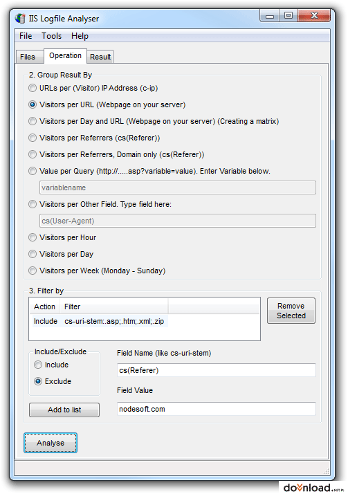Switch to the Result tab
Image resolution: width=348 pixels, height=494 pixels.
point(100,57)
